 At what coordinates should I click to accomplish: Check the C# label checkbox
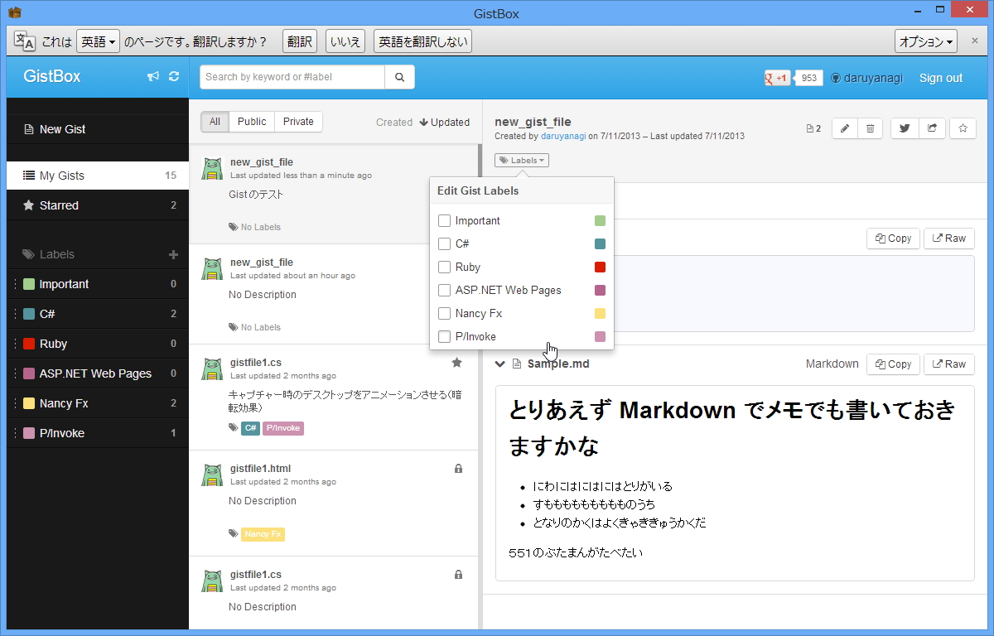pos(444,244)
